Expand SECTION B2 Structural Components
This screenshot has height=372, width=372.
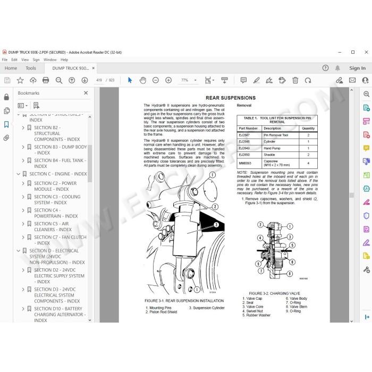click(x=23, y=128)
